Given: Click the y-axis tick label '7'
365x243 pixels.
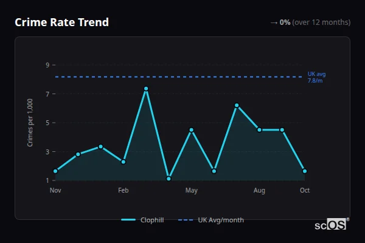Looking at the screenshot, I should [47, 94].
